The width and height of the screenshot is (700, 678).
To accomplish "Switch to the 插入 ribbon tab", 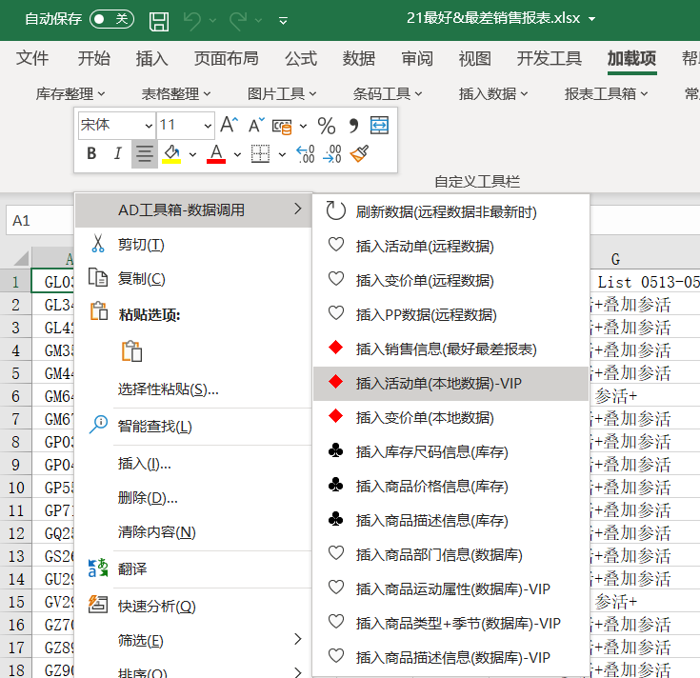I will pyautogui.click(x=151, y=58).
